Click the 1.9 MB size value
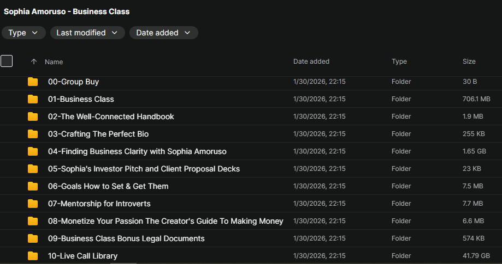Image resolution: width=502 pixels, height=264 pixels. click(473, 116)
